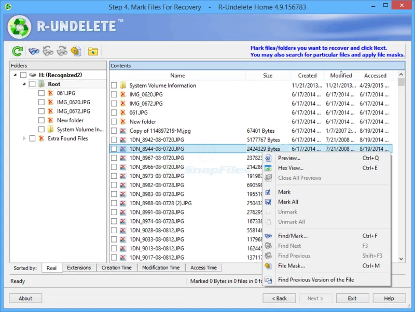This screenshot has height=312, width=415.
Task: Click the green Refresh icon in toolbar
Action: [x=18, y=51]
